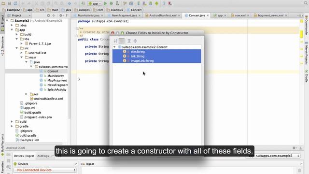Click the Expand All icon in dialog

pos(129,41)
